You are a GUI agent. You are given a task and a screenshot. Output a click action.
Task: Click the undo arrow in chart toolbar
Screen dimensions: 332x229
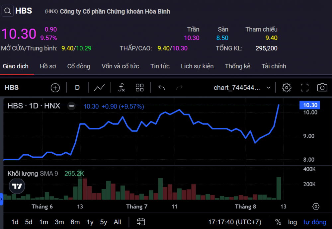[162, 88]
